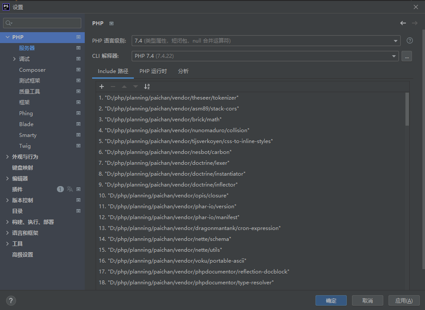Click the 确定 button

[331, 300]
